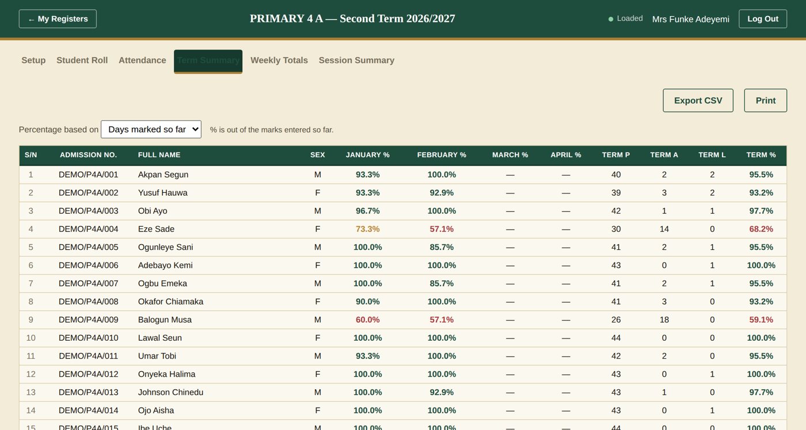Click the name Umar Tobi
The width and height of the screenshot is (806, 430).
157,356
